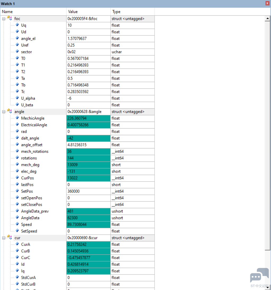
Task: Click the mech_rotations member icon
Action: click(17, 151)
